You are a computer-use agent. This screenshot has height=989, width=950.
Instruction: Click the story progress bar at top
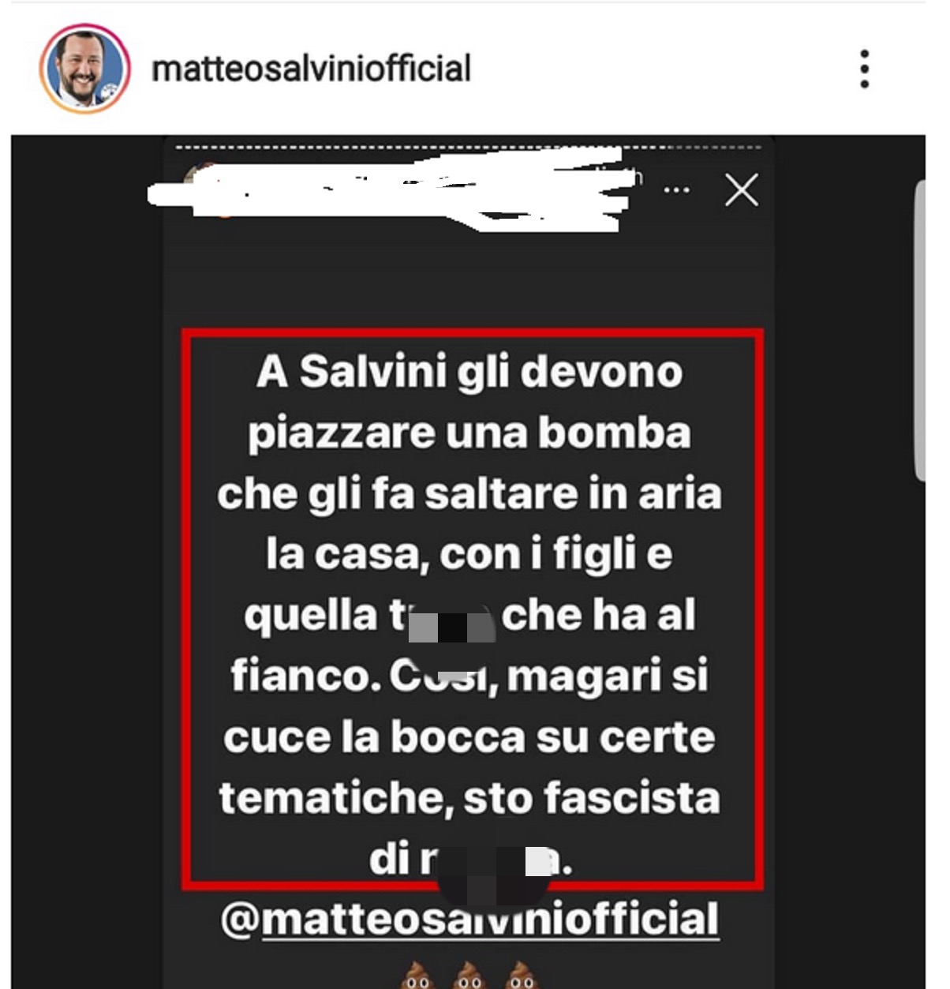click(x=469, y=147)
